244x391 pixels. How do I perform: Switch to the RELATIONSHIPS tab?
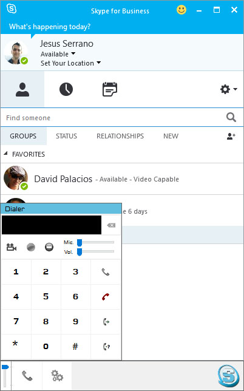pyautogui.click(x=120, y=136)
